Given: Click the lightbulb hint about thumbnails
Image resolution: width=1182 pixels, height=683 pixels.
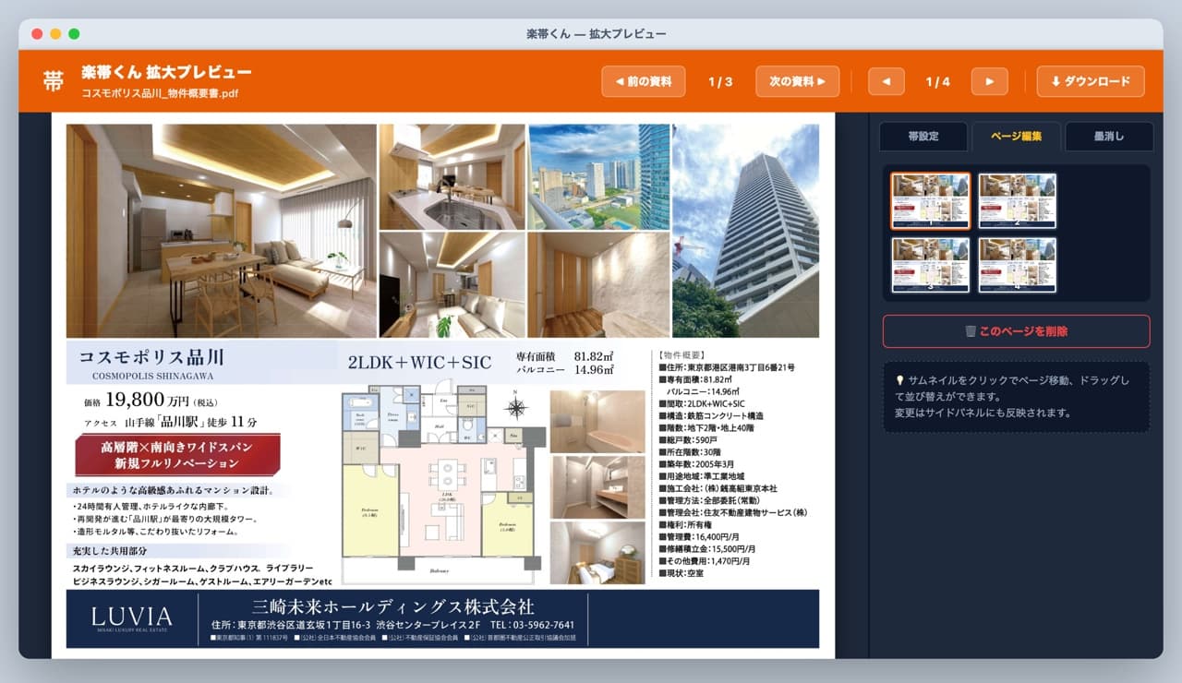Looking at the screenshot, I should point(1016,396).
